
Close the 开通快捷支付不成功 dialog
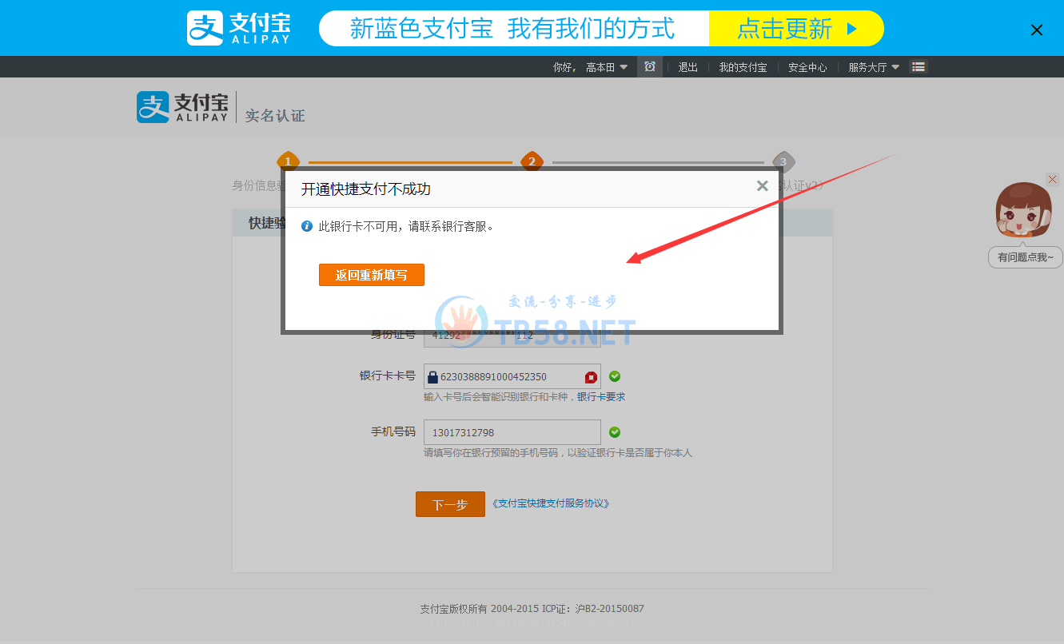[x=763, y=186]
